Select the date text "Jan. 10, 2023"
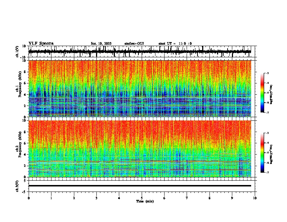This screenshot has width=287, height=222. pos(101,44)
